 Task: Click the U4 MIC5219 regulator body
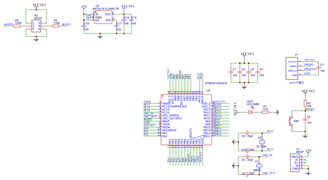pyautogui.click(x=103, y=18)
